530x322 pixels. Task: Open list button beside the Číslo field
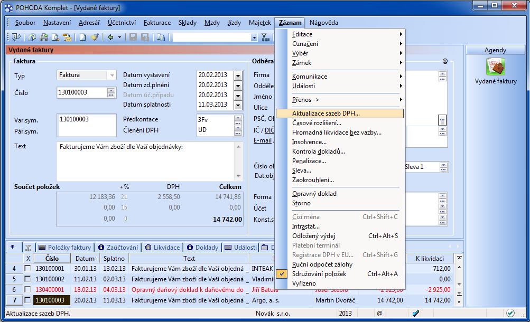111,92
